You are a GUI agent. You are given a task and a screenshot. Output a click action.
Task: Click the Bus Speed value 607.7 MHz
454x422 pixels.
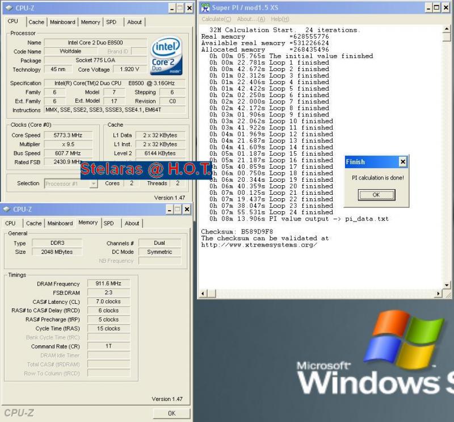(68, 153)
